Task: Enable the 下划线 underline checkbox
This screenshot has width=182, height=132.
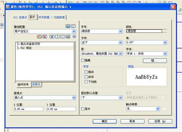Action: 86,82
